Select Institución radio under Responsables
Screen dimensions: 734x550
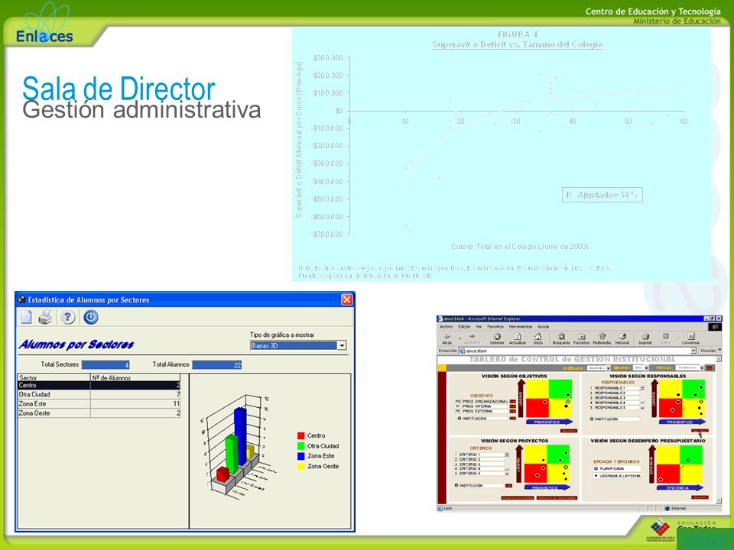coord(592,419)
